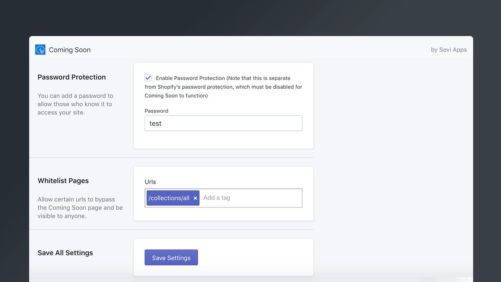Viewport: 501px width, 282px height.
Task: Click the password description text
Action: pyautogui.click(x=75, y=104)
